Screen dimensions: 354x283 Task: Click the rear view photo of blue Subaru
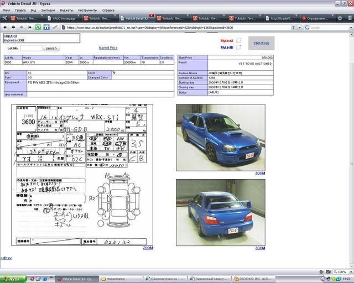click(221, 212)
